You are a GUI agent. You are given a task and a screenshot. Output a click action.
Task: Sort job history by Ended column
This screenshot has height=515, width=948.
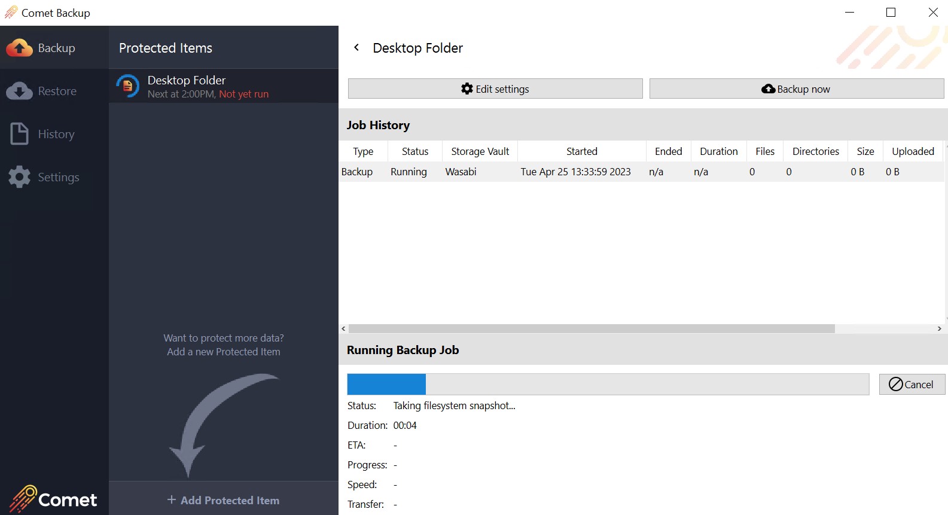pos(669,151)
